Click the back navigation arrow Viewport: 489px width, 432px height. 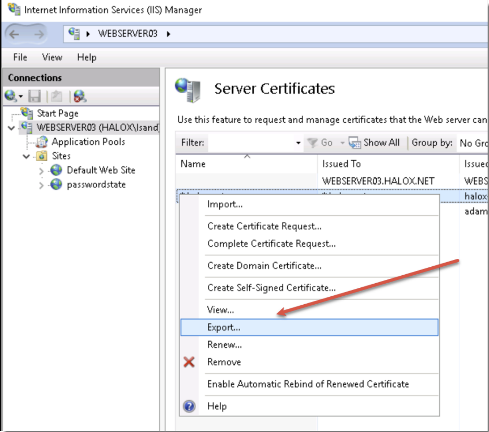pos(15,34)
